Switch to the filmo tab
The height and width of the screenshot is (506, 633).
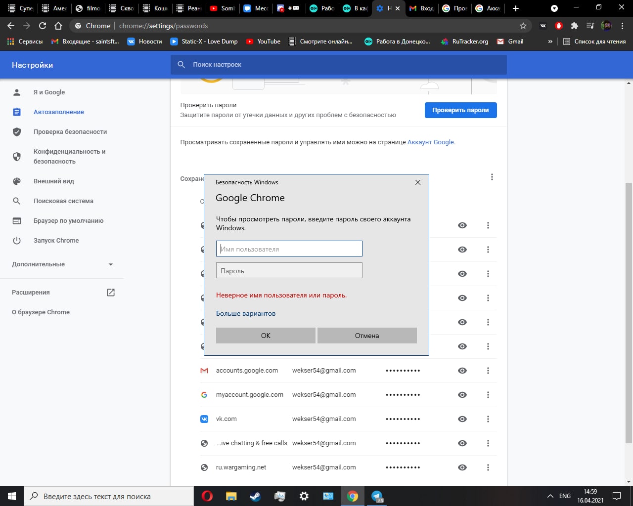pyautogui.click(x=88, y=8)
